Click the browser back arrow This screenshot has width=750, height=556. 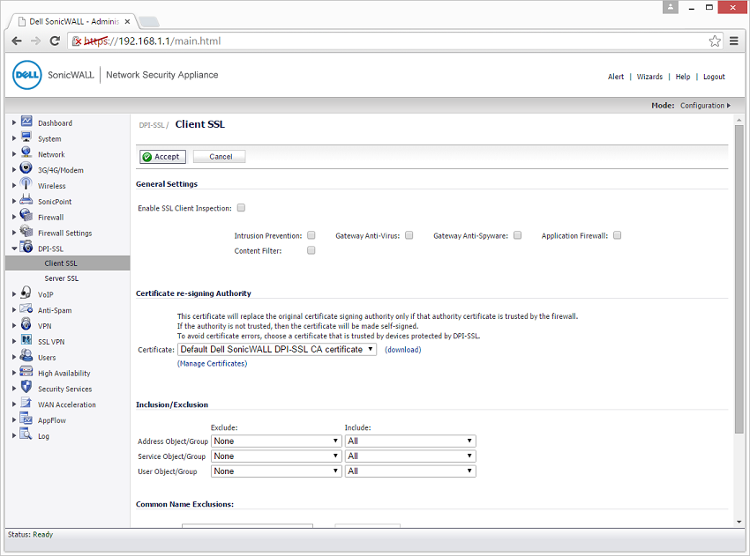tap(17, 41)
